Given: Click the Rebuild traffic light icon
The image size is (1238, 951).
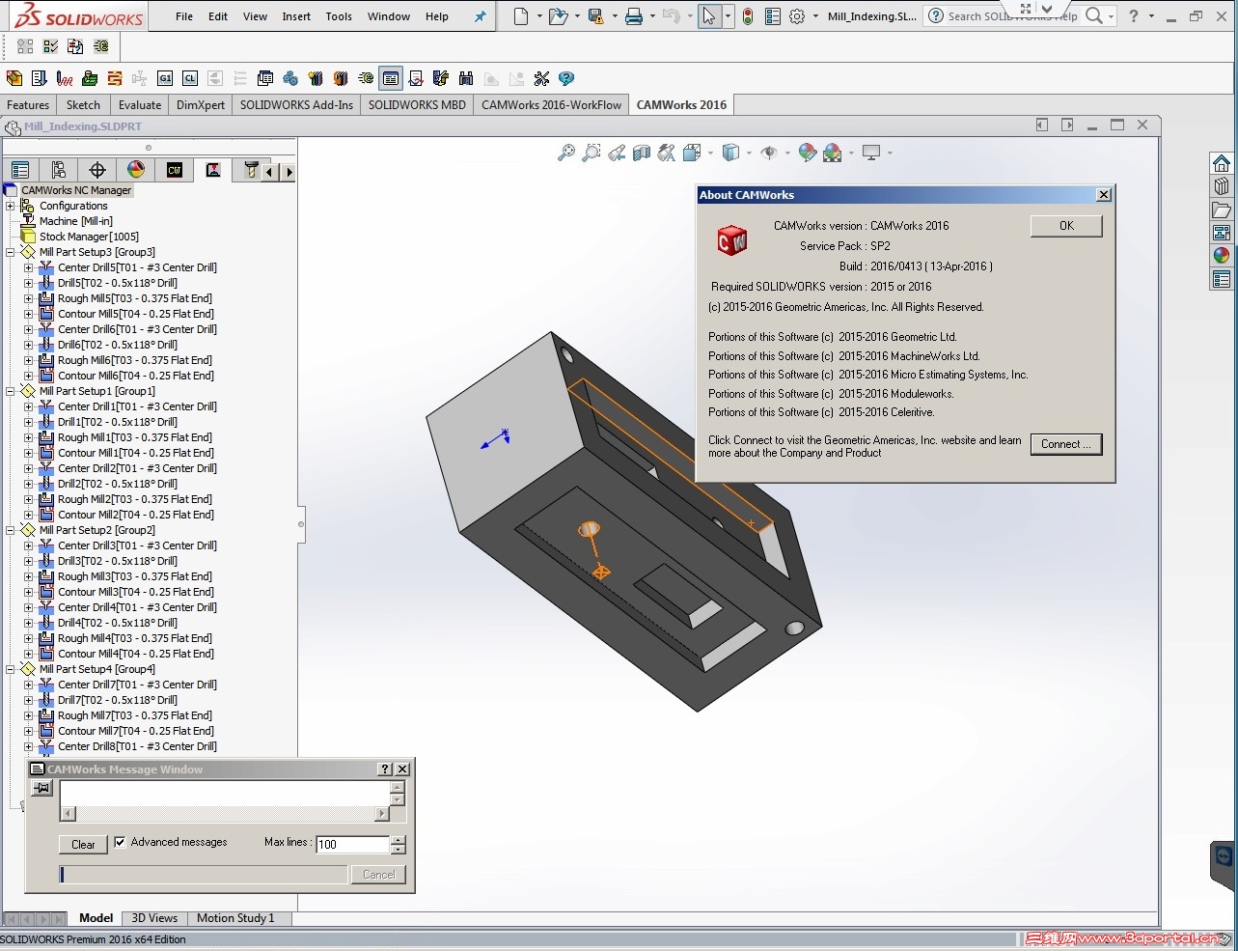Looking at the screenshot, I should pos(748,16).
